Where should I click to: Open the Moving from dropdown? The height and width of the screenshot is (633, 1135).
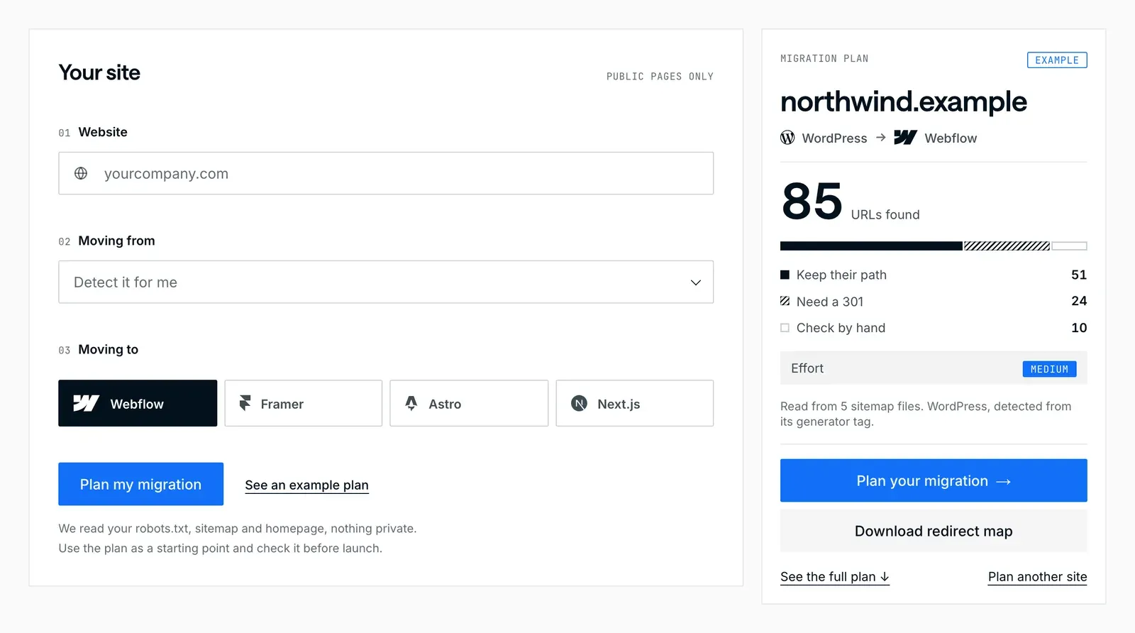coord(386,282)
